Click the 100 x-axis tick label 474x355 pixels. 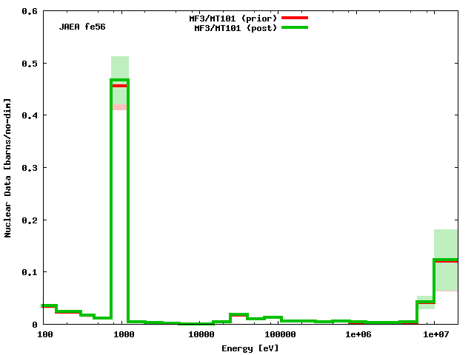click(x=44, y=335)
